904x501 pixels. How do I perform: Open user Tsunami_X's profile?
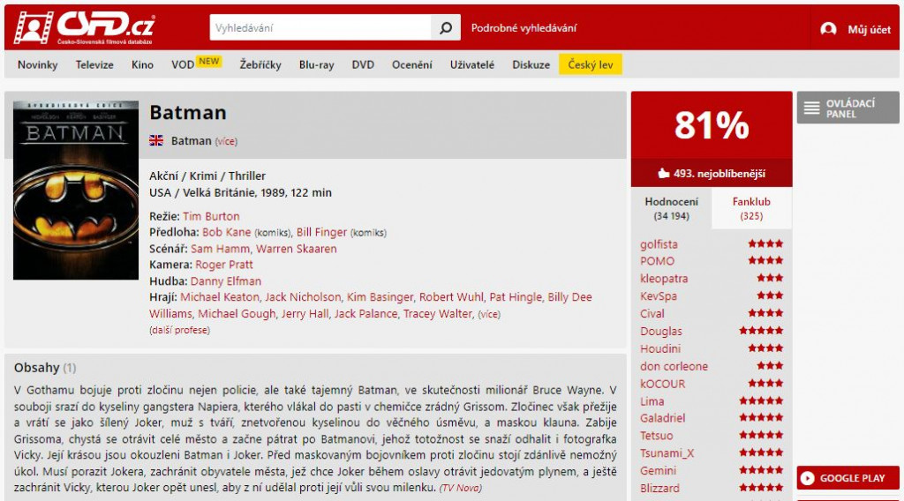click(x=667, y=453)
